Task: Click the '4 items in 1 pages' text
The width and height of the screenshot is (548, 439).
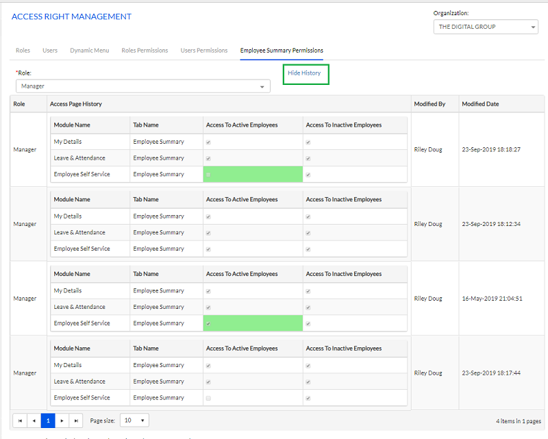Action: click(x=519, y=421)
